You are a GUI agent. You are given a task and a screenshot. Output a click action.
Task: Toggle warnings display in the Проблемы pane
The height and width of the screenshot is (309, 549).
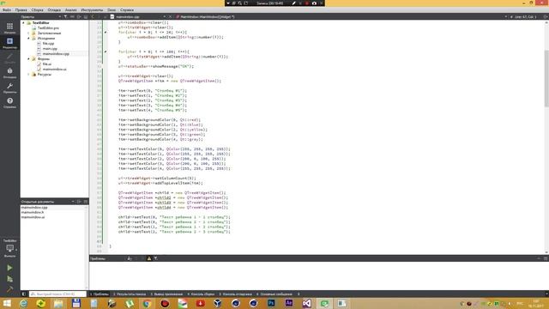148,258
